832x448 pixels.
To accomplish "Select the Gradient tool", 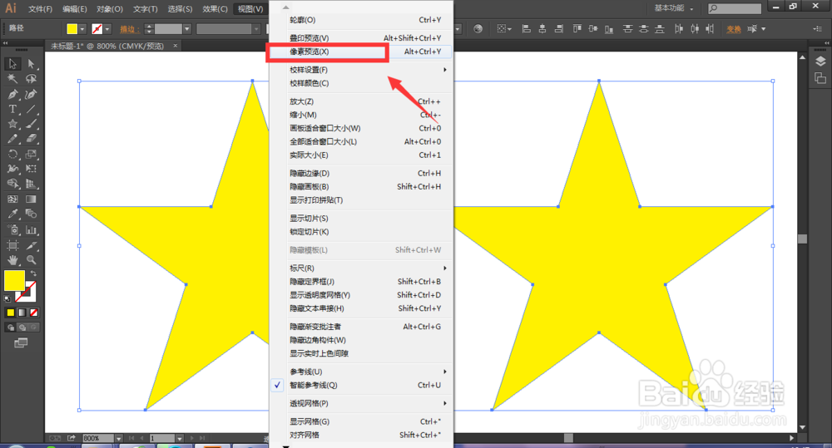I will click(32, 199).
